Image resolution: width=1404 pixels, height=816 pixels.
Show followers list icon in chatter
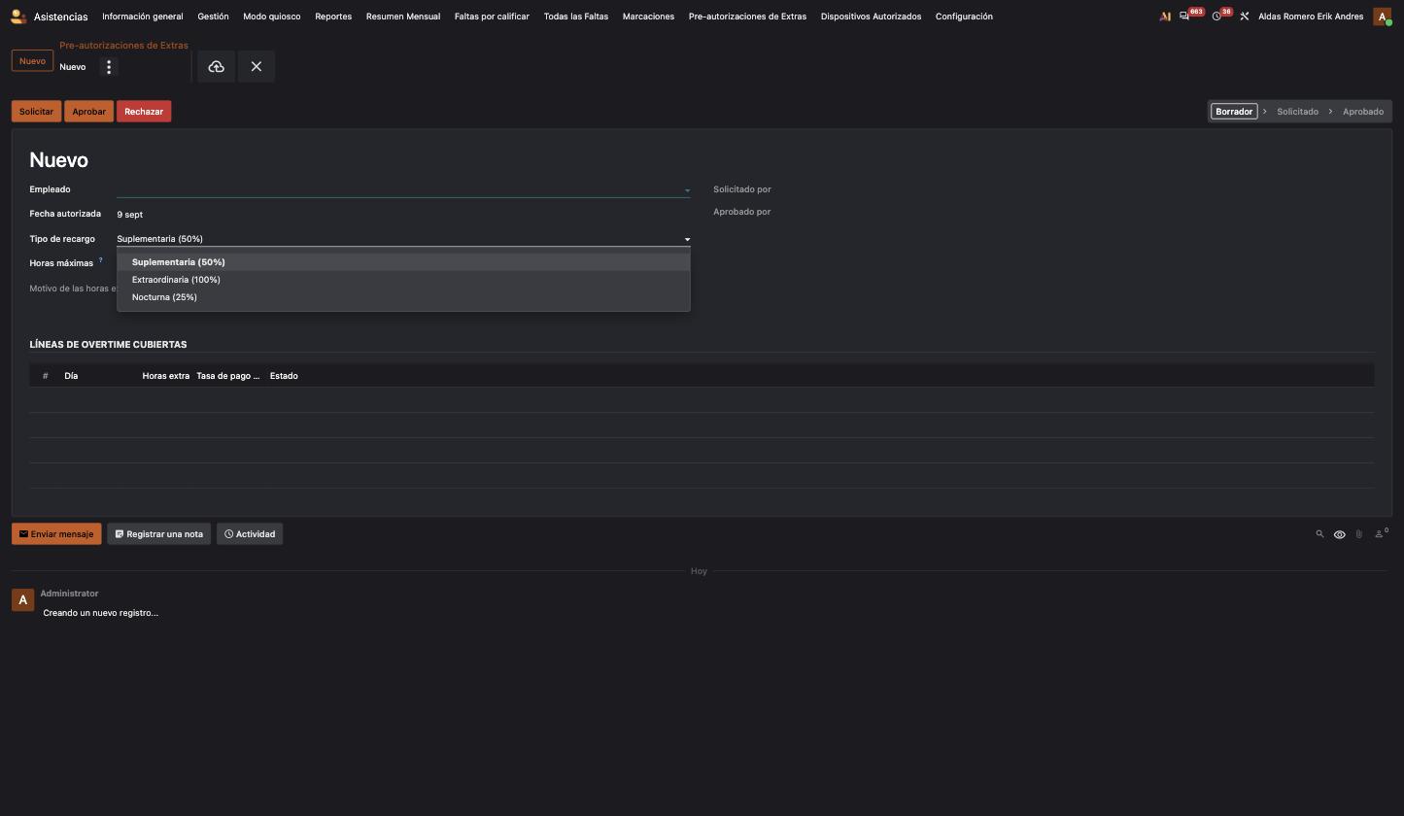tap(1380, 533)
